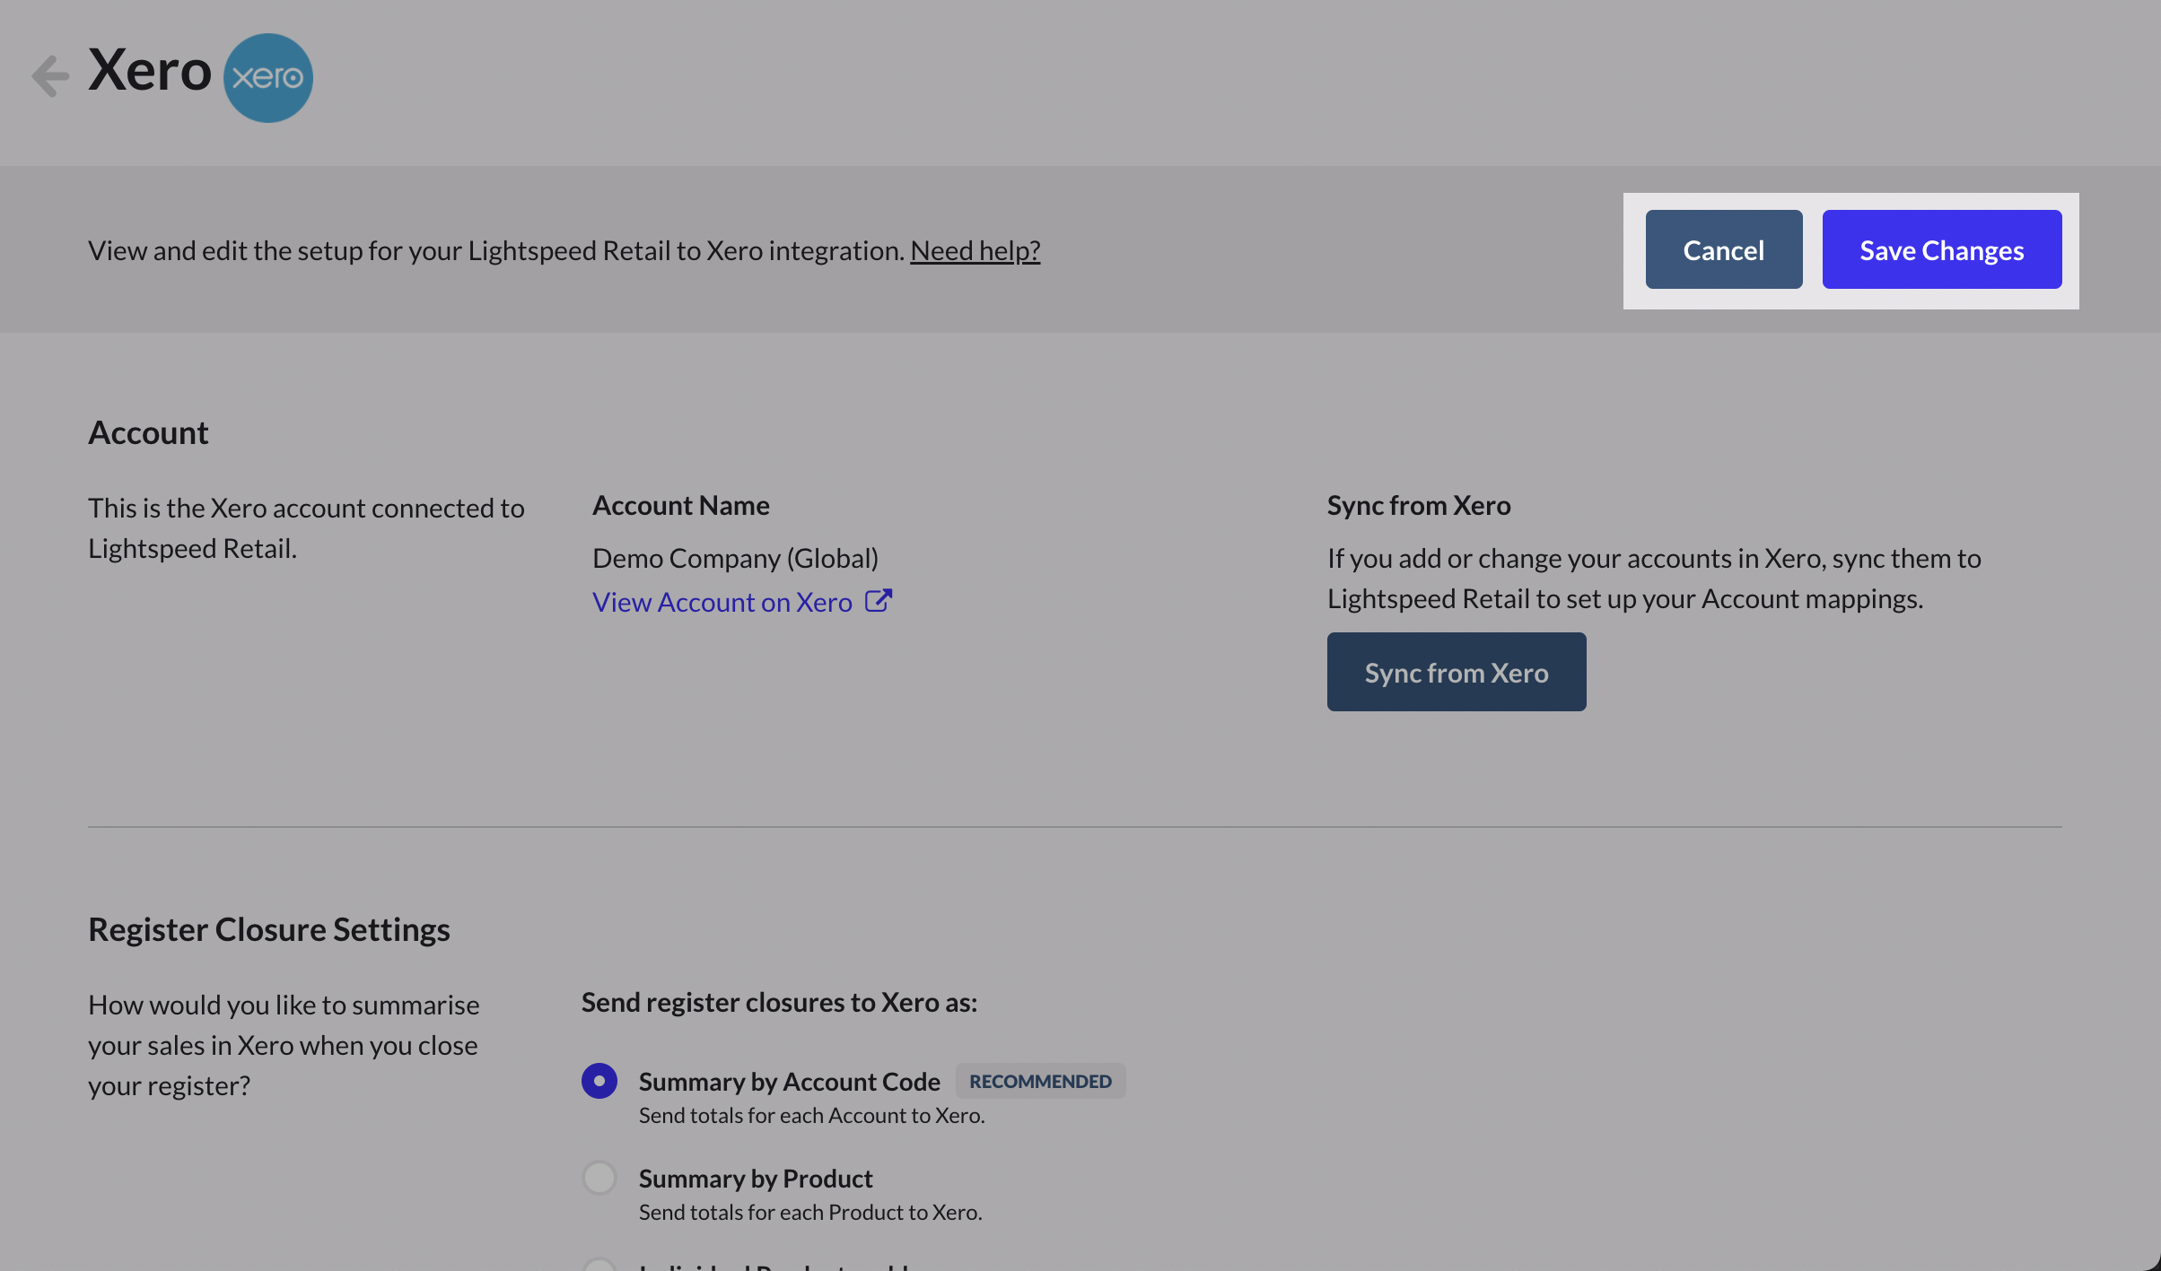Click the external link icon next to View Account
2161x1271 pixels.
click(879, 600)
